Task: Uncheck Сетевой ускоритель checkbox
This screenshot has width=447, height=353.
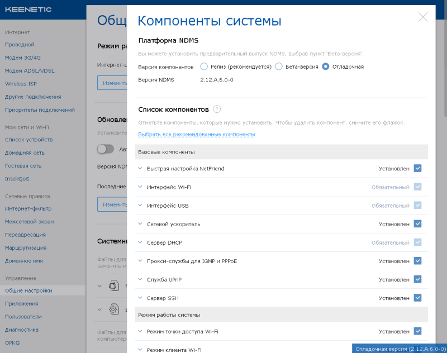Action: 417,224
